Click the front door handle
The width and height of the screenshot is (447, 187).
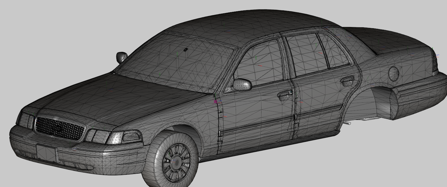[x=285, y=96]
